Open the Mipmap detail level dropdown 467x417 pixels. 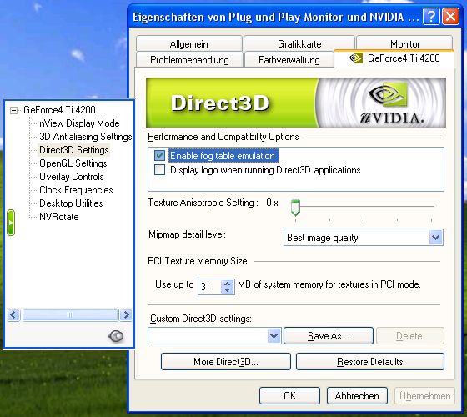click(435, 238)
